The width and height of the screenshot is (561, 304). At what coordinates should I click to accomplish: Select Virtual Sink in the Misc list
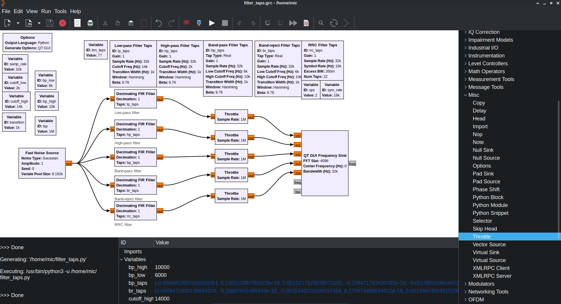pos(486,252)
